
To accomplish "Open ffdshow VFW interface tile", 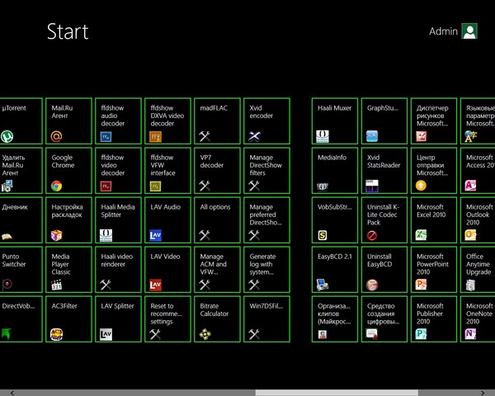I will tap(168, 171).
